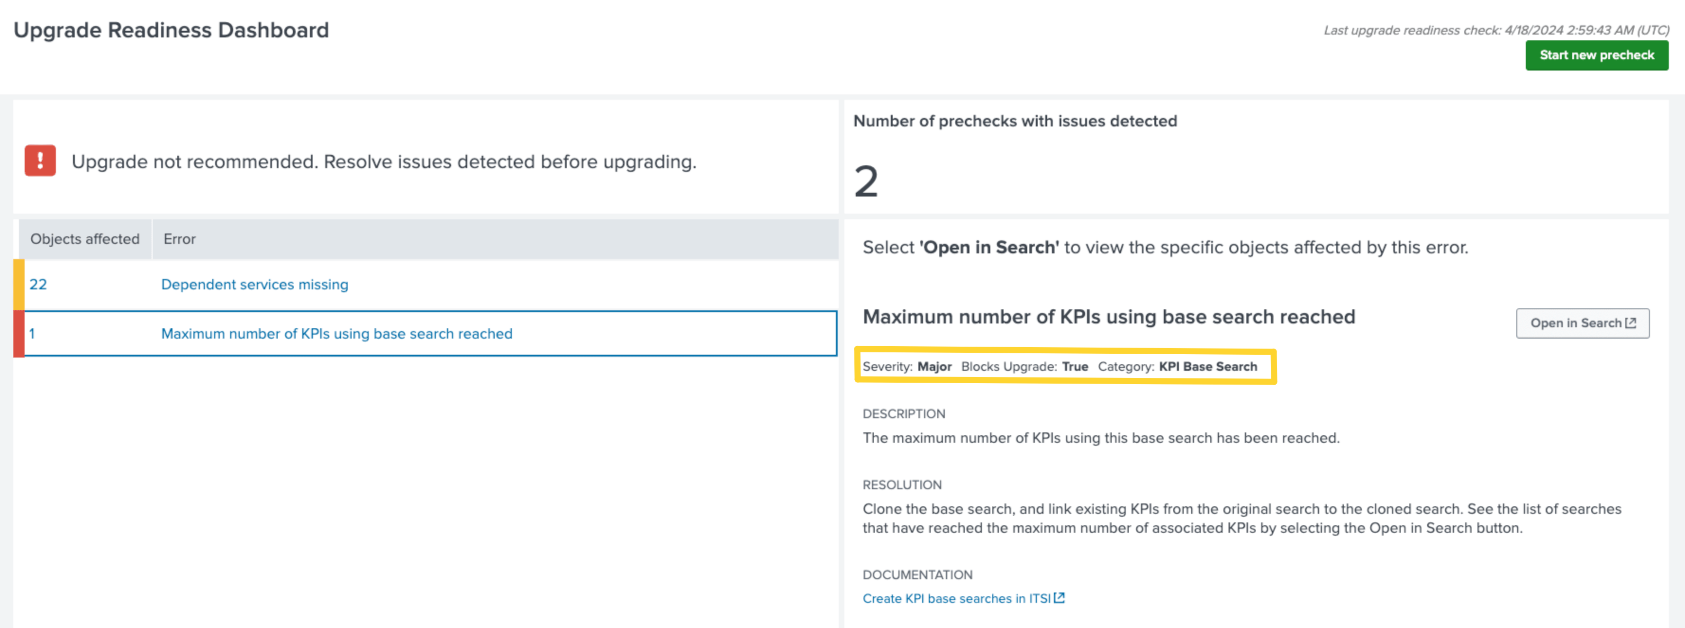
Task: Select the external link icon on Open in Search
Action: (x=1631, y=323)
